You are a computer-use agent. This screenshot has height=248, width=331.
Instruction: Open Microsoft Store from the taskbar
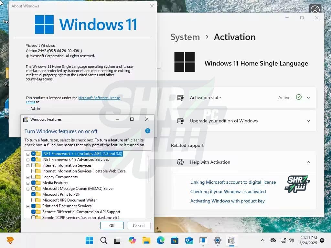(175, 240)
